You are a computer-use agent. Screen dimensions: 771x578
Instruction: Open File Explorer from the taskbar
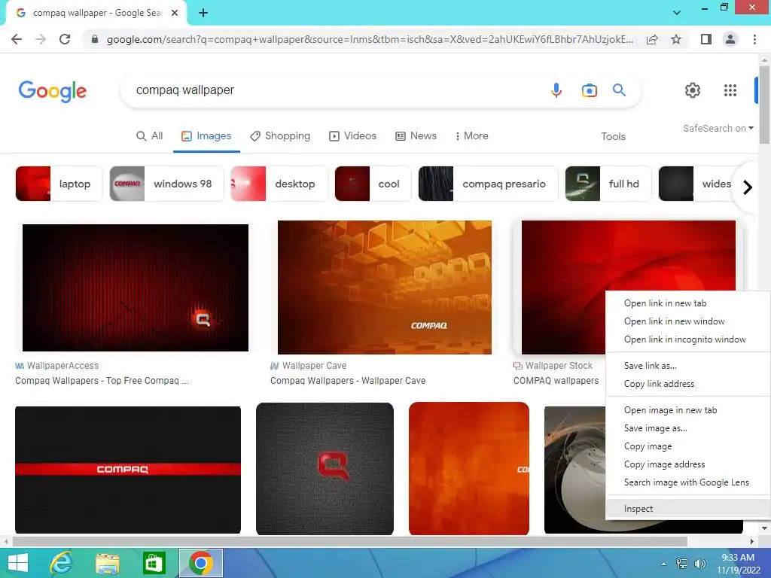pos(108,563)
